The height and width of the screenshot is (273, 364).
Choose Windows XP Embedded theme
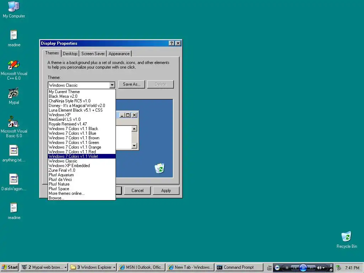pyautogui.click(x=82, y=166)
